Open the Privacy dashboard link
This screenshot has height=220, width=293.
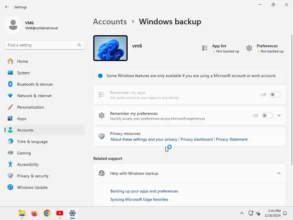point(197,140)
